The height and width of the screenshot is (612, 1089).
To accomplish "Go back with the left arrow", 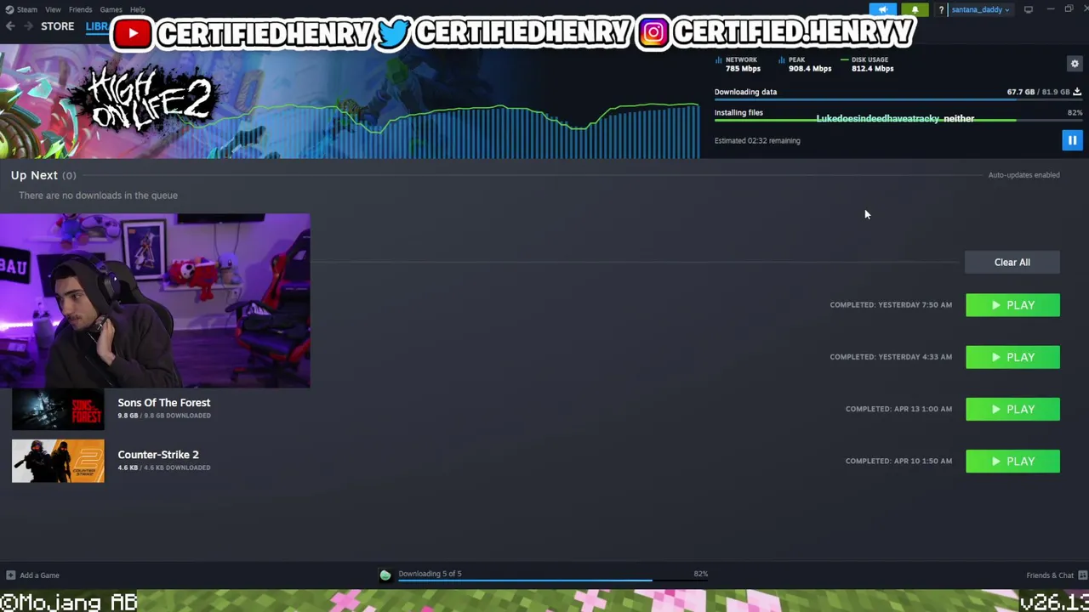I will point(10,26).
